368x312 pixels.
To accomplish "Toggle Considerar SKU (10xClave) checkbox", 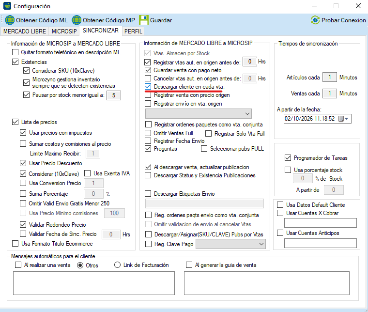I will (26, 70).
